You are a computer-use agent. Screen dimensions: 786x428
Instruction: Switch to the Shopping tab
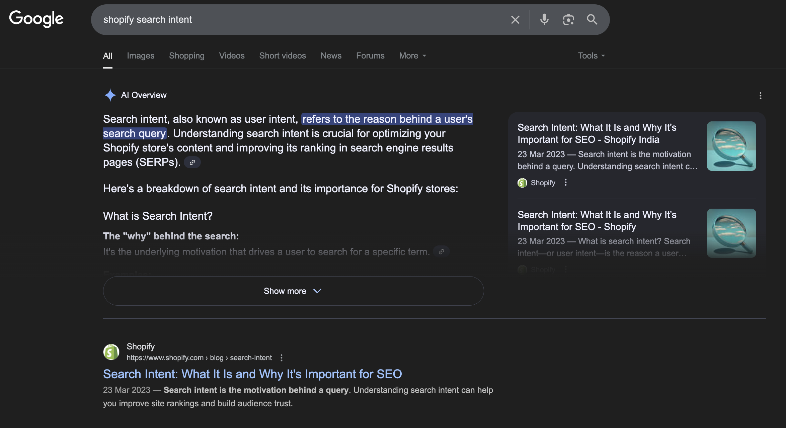pos(186,56)
